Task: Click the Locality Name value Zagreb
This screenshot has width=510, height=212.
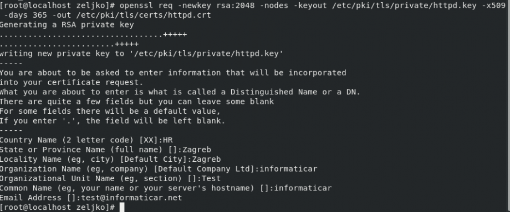Action: [x=207, y=159]
